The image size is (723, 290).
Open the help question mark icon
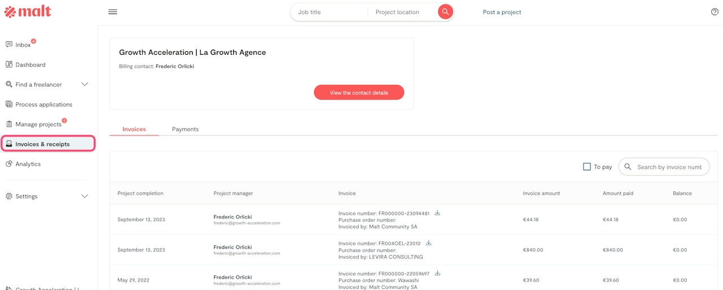[715, 12]
